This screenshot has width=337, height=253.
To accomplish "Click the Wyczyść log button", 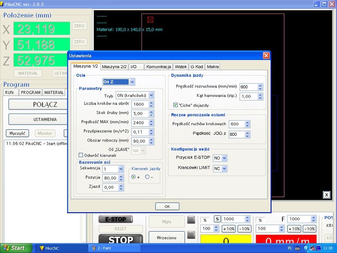I will pos(17,133).
